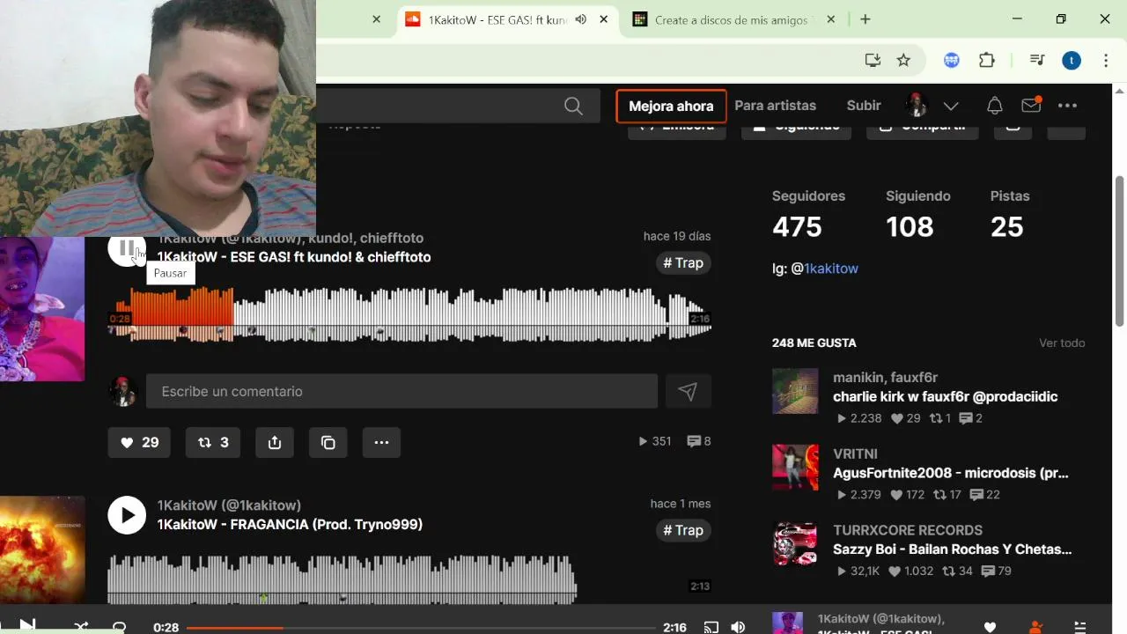Click the bottom player progress bar

pyautogui.click(x=421, y=628)
